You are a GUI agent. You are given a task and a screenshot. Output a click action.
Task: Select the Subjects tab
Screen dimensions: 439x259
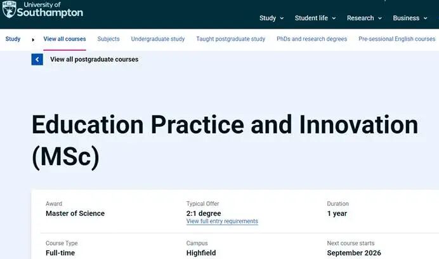108,39
